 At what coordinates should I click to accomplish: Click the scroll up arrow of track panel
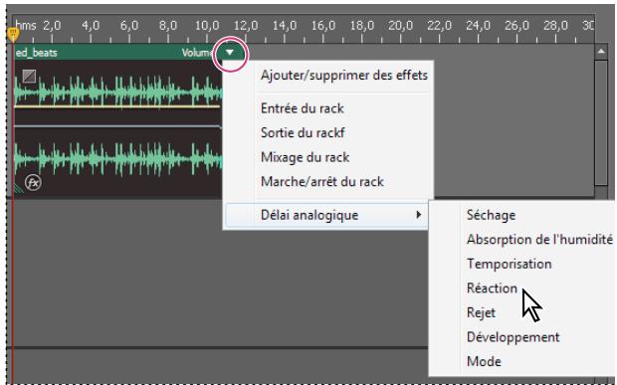601,52
